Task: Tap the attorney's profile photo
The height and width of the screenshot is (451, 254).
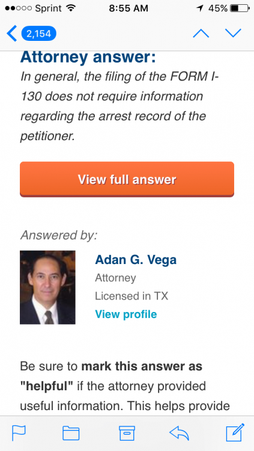Action: pyautogui.click(x=47, y=287)
